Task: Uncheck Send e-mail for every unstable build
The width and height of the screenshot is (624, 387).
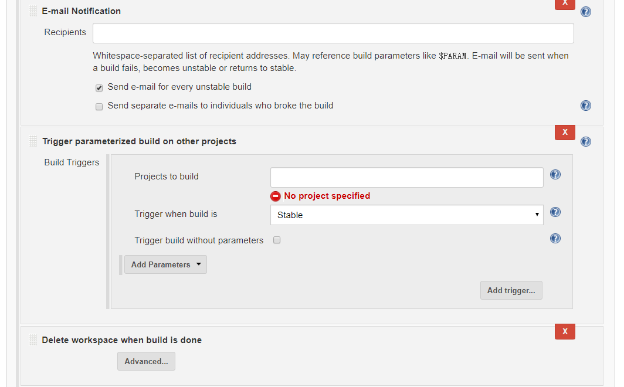Action: coord(99,88)
